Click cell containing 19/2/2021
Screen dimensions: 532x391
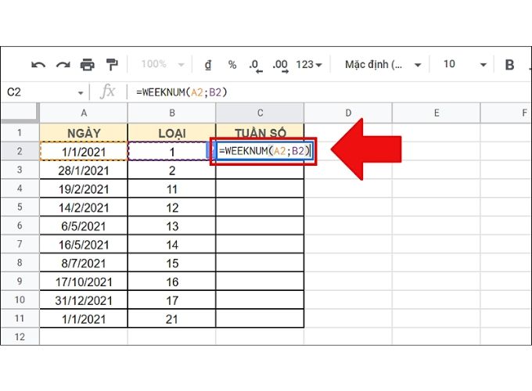pyautogui.click(x=84, y=189)
